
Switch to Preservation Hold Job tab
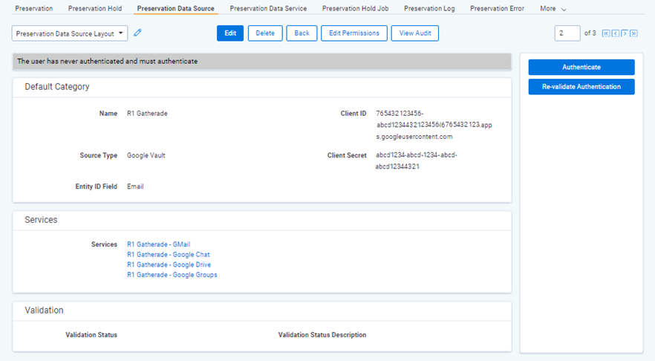click(355, 8)
